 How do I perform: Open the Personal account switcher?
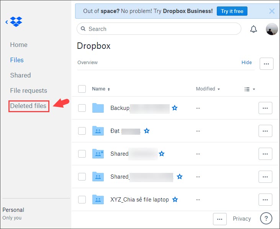click(13, 213)
